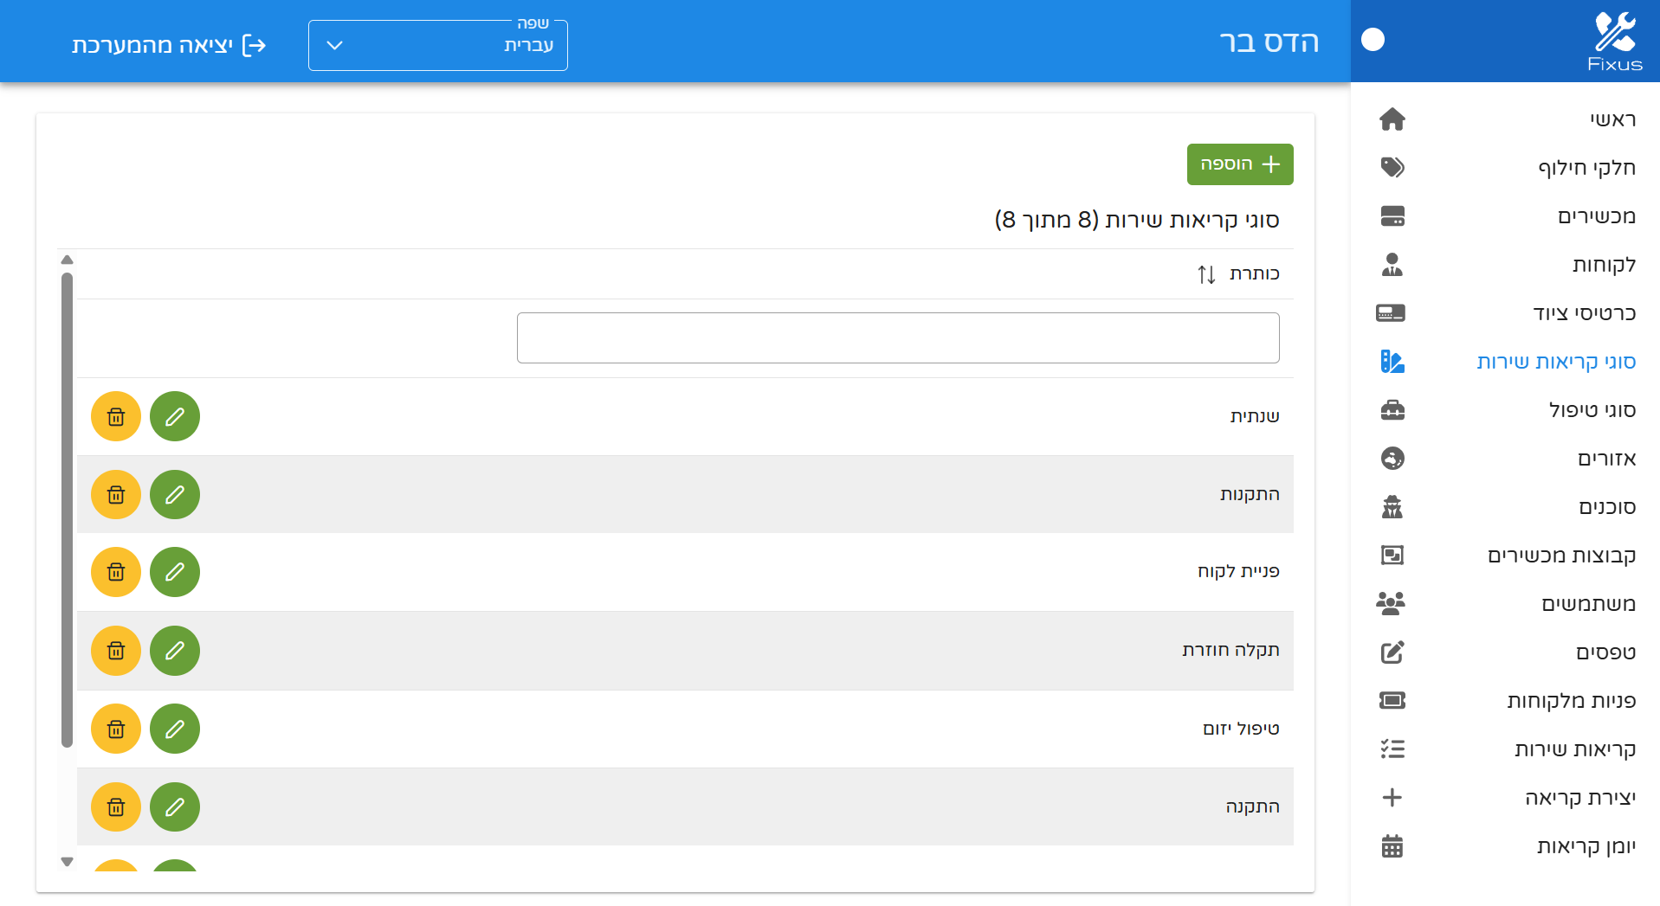
Task: Click the person icon for לקוחות
Action: tap(1392, 265)
